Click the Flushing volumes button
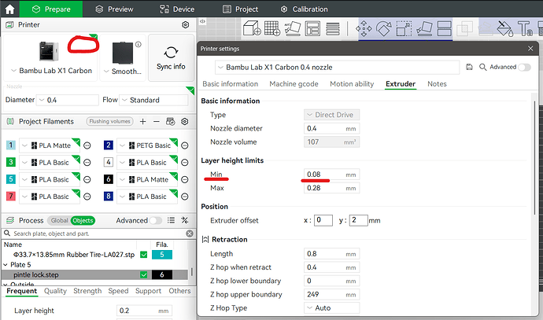The width and height of the screenshot is (543, 320). point(109,121)
